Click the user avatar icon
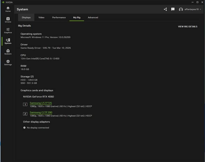Image resolution: width=205 pixels, height=162 pixels. (x=181, y=9)
